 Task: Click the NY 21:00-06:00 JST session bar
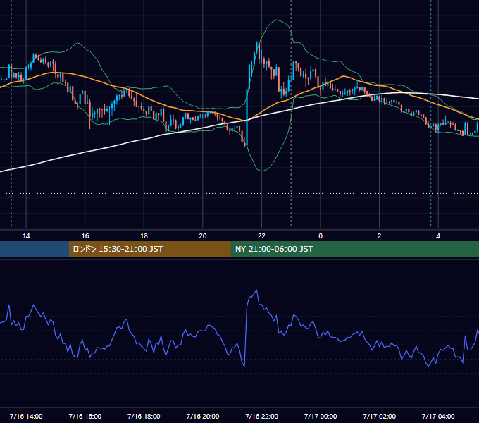coord(354,249)
